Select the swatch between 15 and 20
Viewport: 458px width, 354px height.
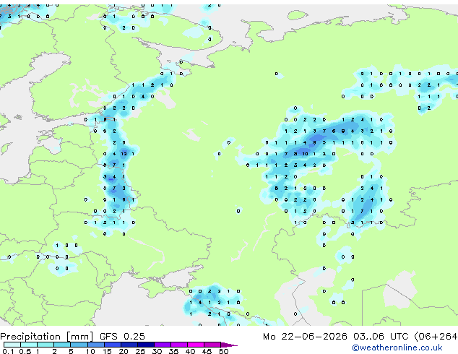pyautogui.click(x=112, y=345)
